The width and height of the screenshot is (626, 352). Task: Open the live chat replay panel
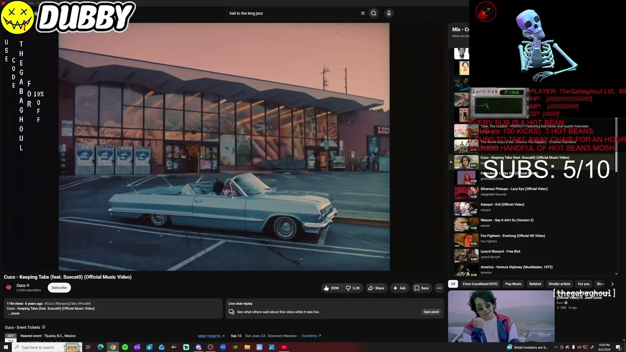[x=431, y=312]
